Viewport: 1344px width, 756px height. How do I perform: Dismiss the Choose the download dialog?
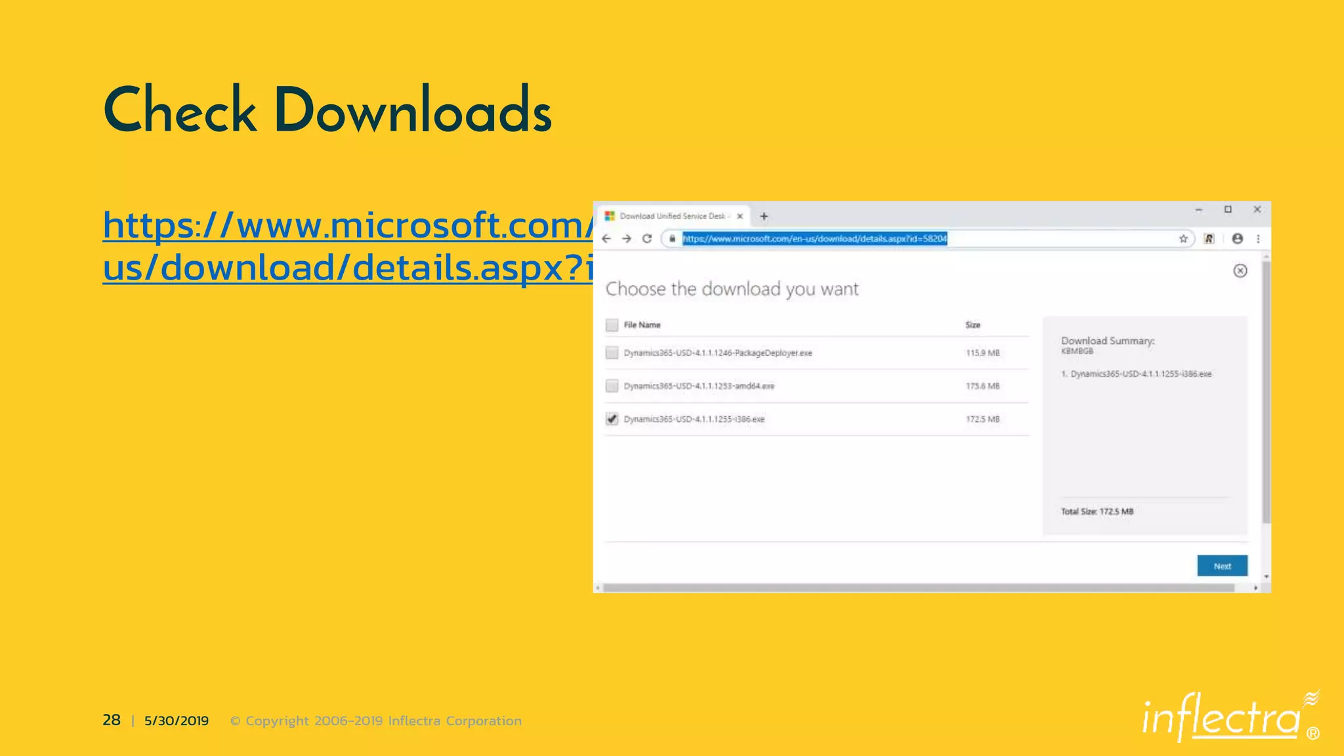1240,271
